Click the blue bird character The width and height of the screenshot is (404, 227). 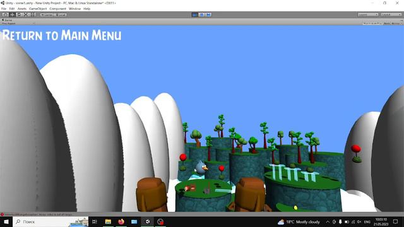coord(201,167)
